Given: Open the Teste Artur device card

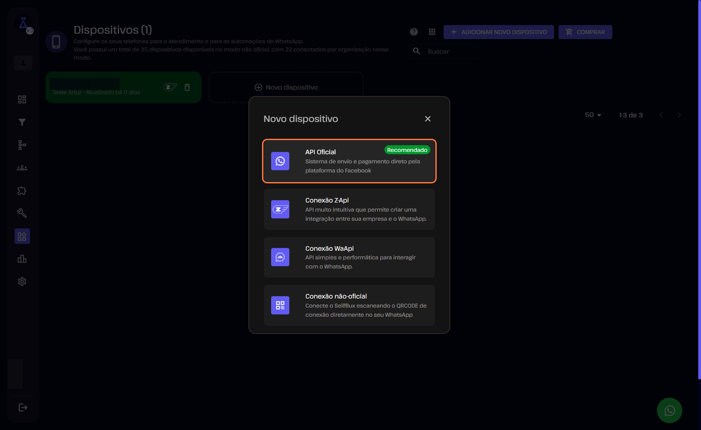Looking at the screenshot, I should [123, 87].
